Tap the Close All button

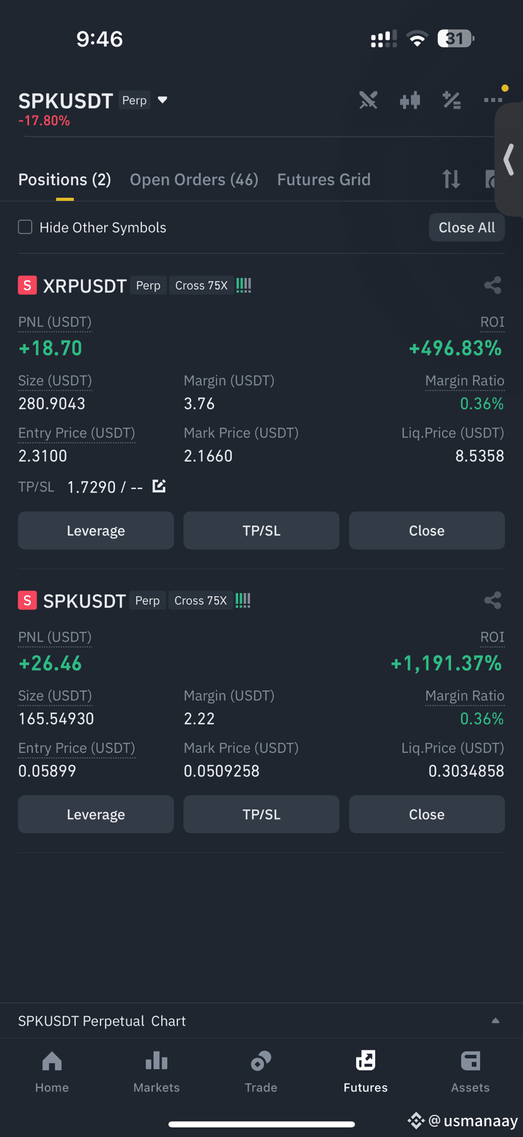[467, 227]
